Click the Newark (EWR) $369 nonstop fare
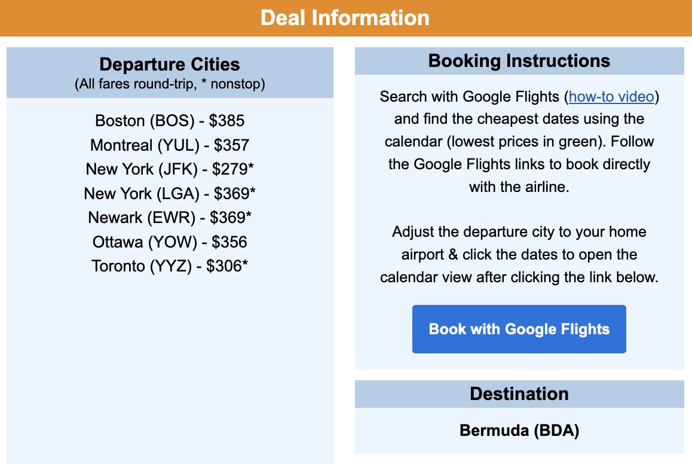 click(x=169, y=218)
